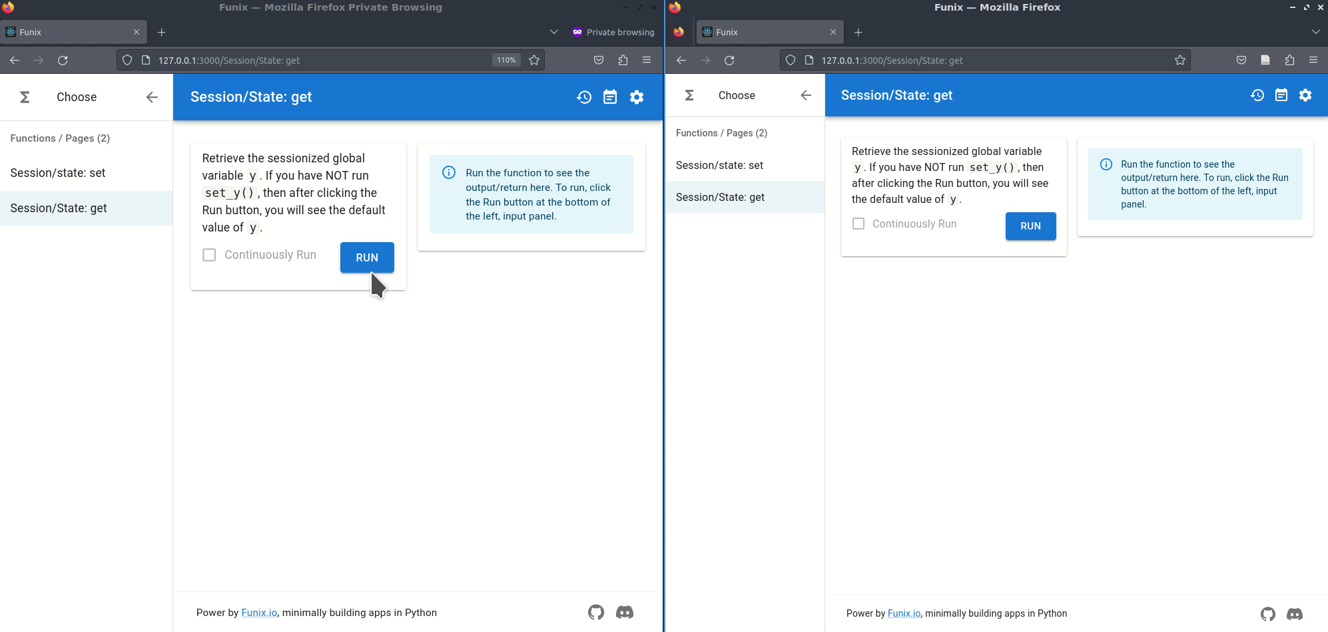This screenshot has width=1328, height=632.
Task: Open settings gear in right window header
Action: tap(1305, 95)
